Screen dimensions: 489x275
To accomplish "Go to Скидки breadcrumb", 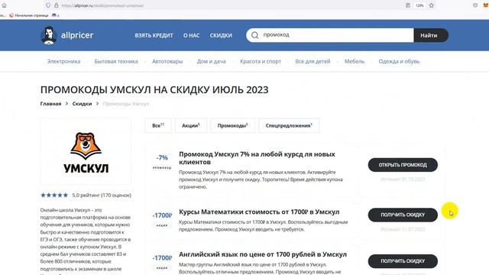I will [x=82, y=104].
